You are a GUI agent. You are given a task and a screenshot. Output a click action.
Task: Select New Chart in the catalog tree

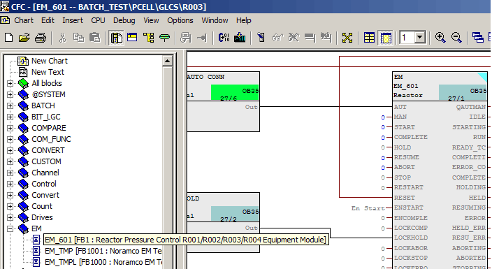(49, 61)
